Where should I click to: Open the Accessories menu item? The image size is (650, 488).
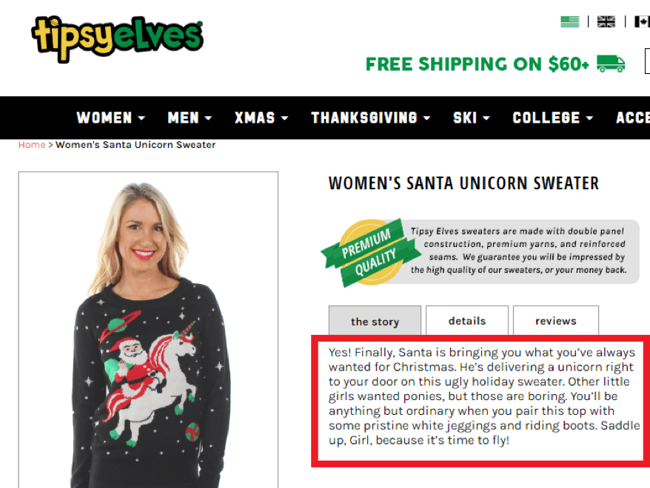(632, 118)
